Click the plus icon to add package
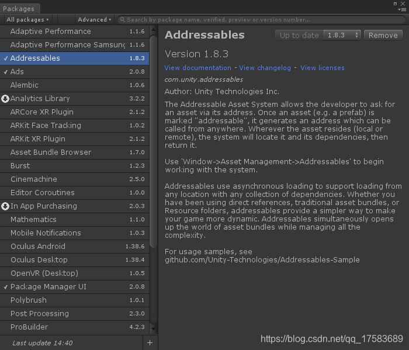The height and width of the screenshot is (350, 409). tap(150, 343)
